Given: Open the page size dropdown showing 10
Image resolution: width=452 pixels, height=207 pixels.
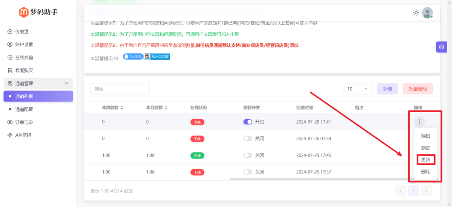Looking at the screenshot, I should (x=358, y=89).
